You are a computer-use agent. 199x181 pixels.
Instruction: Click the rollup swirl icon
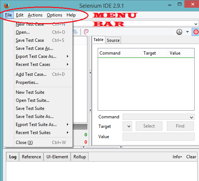coord(86,32)
